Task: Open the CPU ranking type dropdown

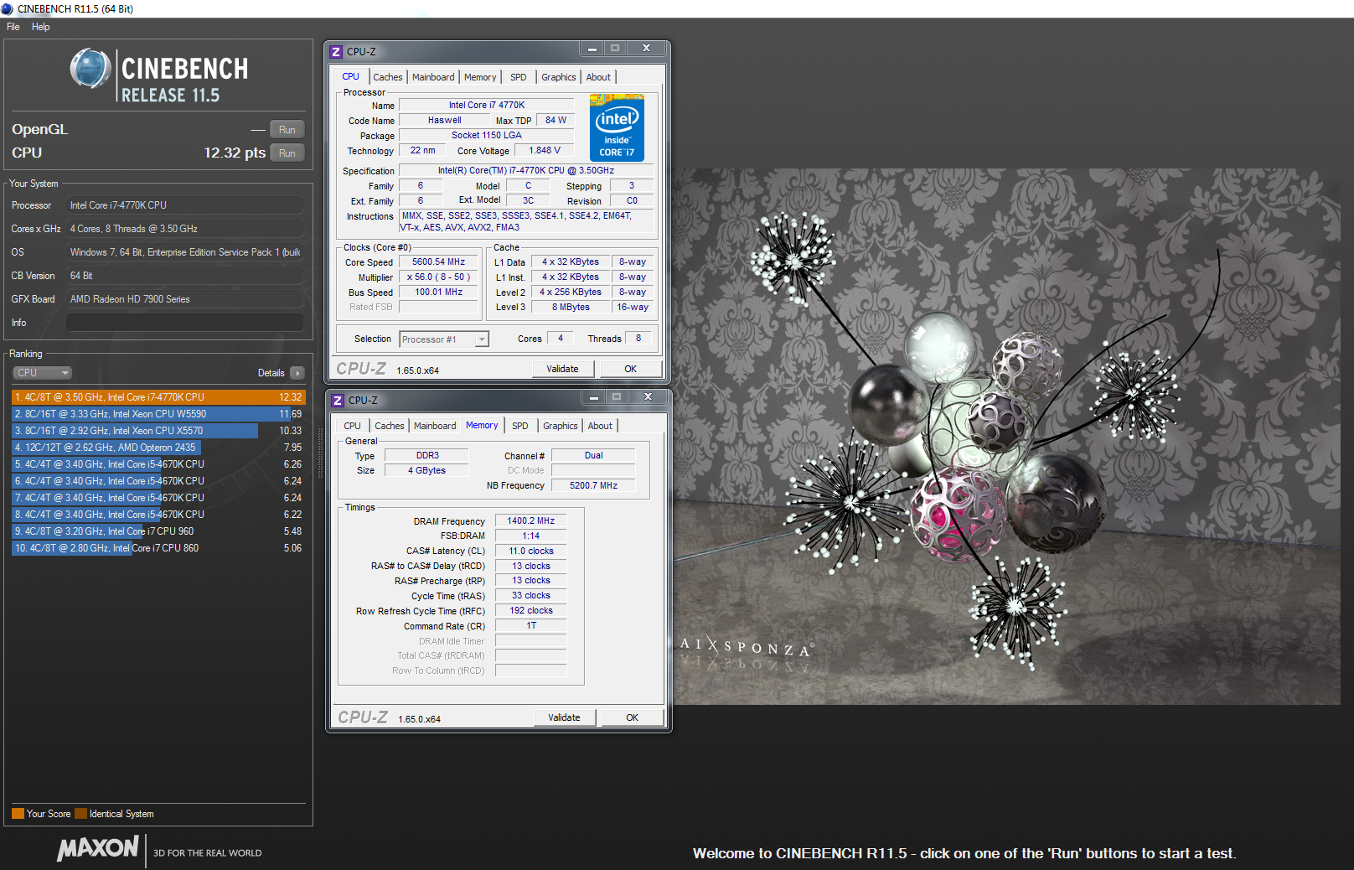Action: 42,373
